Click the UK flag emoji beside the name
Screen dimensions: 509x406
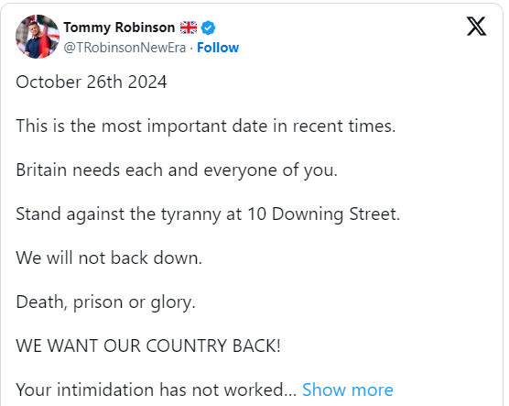[189, 27]
